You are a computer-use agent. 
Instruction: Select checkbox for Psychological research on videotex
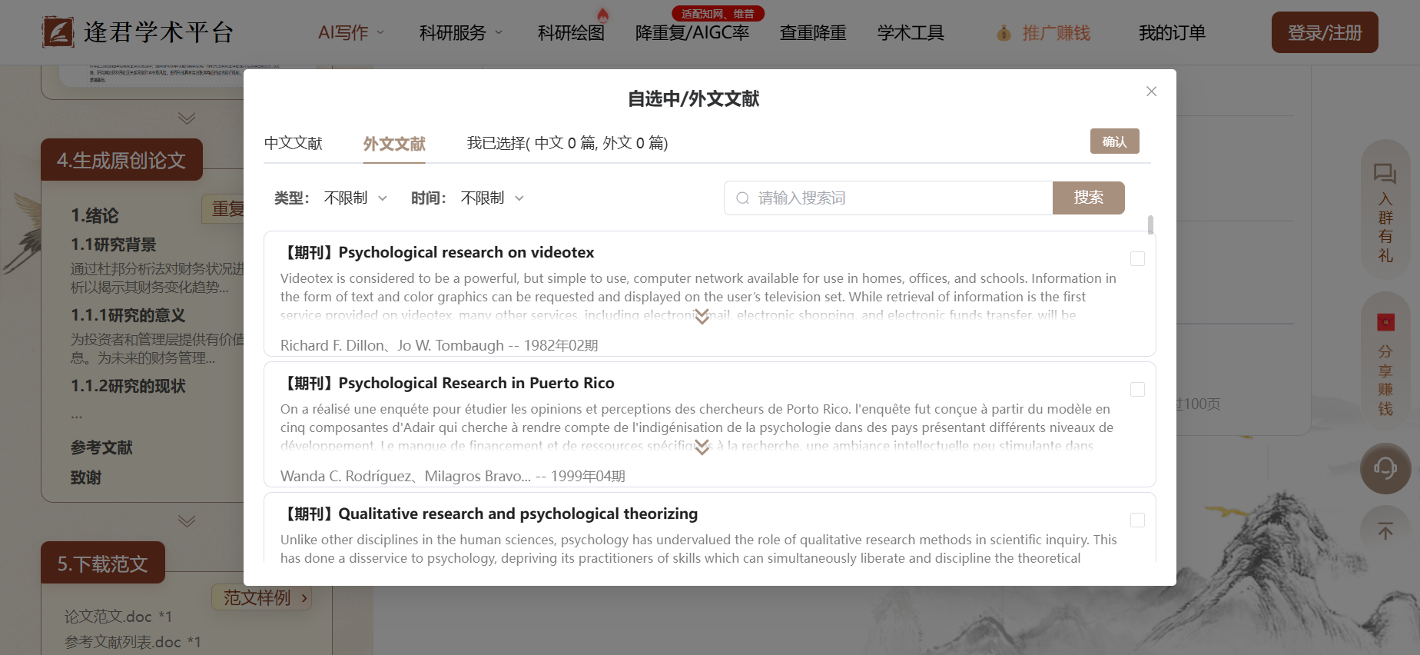[x=1137, y=259]
